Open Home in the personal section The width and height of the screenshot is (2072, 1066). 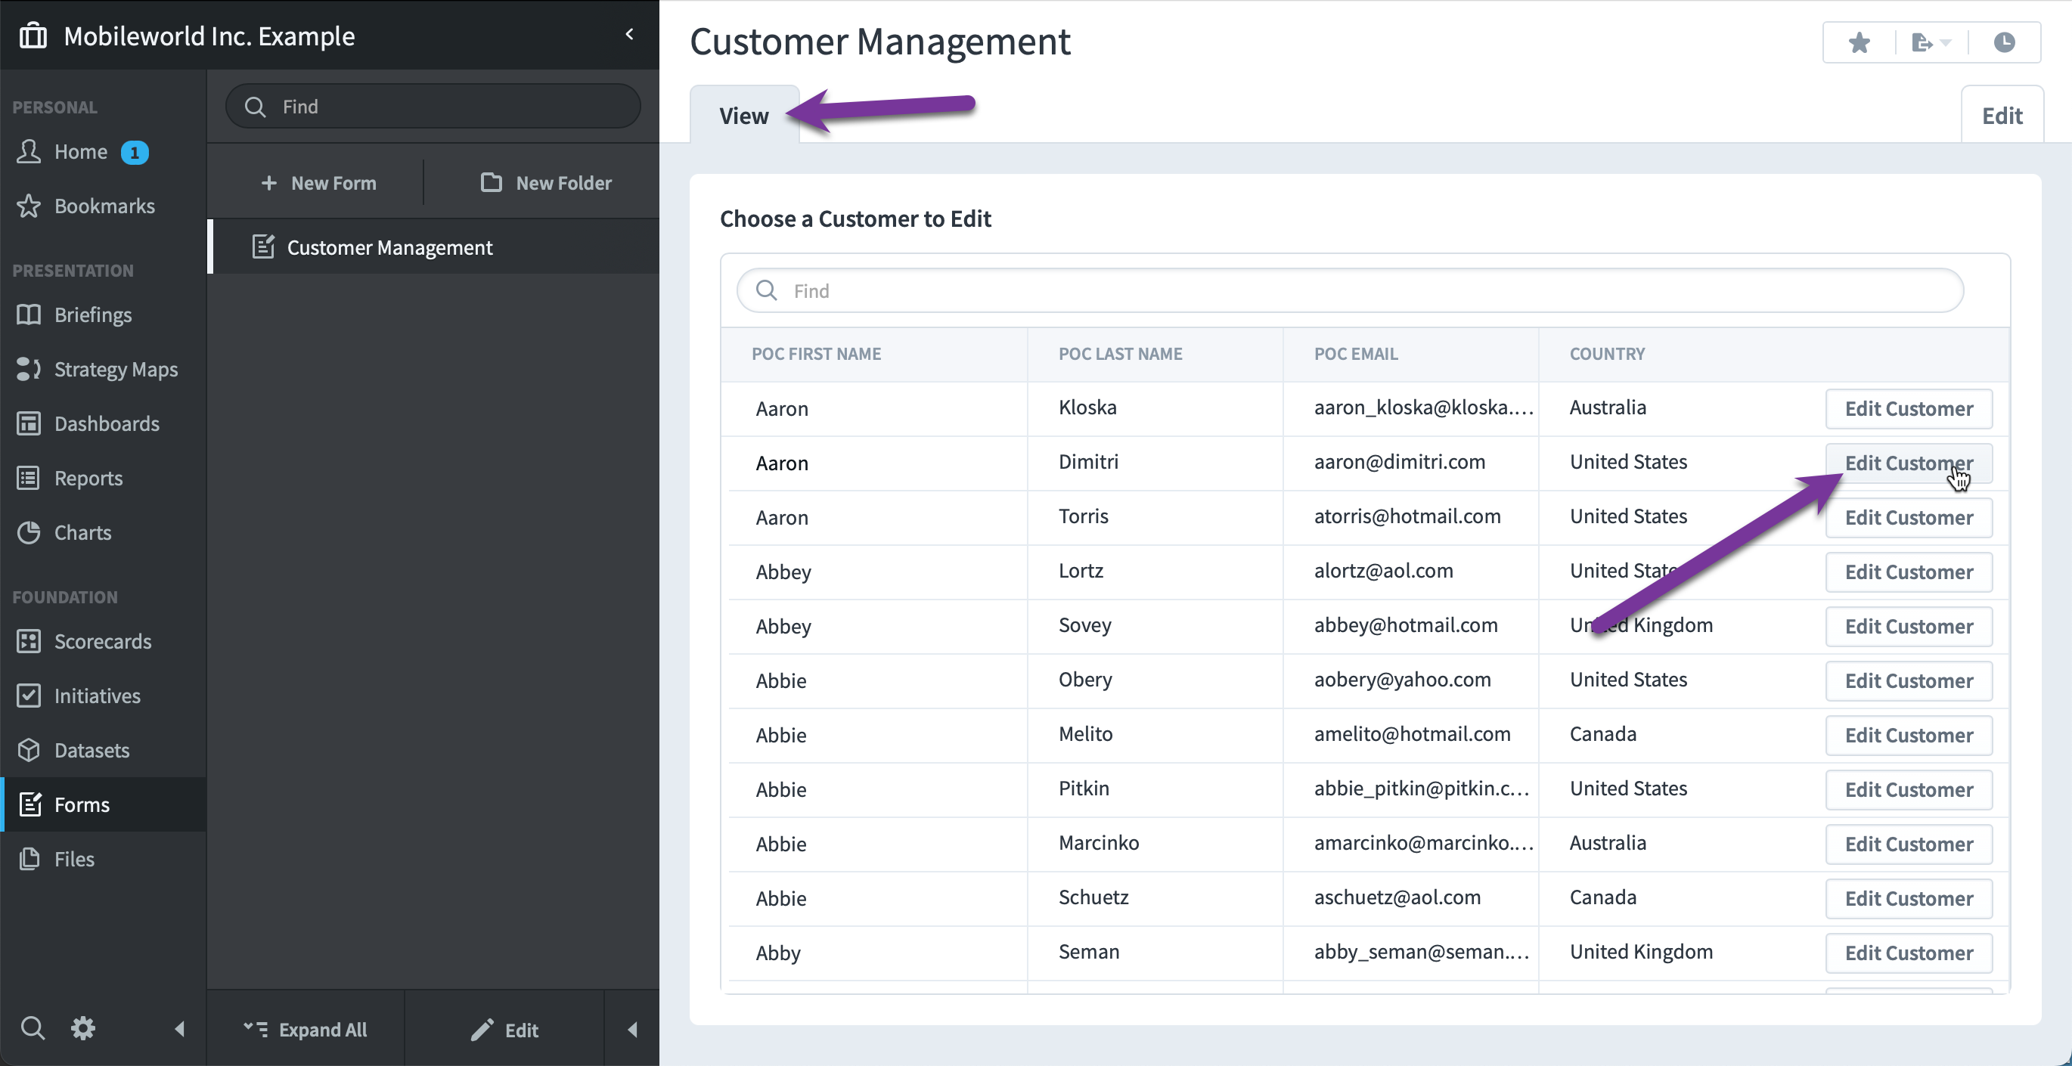coord(80,151)
